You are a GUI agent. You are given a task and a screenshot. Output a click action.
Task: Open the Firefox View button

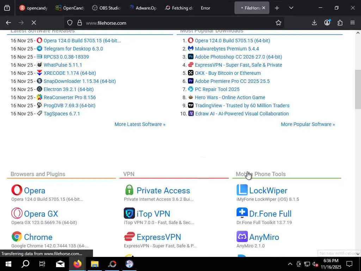(x=7, y=8)
